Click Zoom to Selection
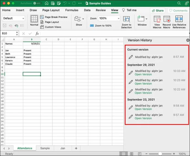Viewport: 190px width, 156px height. point(126,22)
